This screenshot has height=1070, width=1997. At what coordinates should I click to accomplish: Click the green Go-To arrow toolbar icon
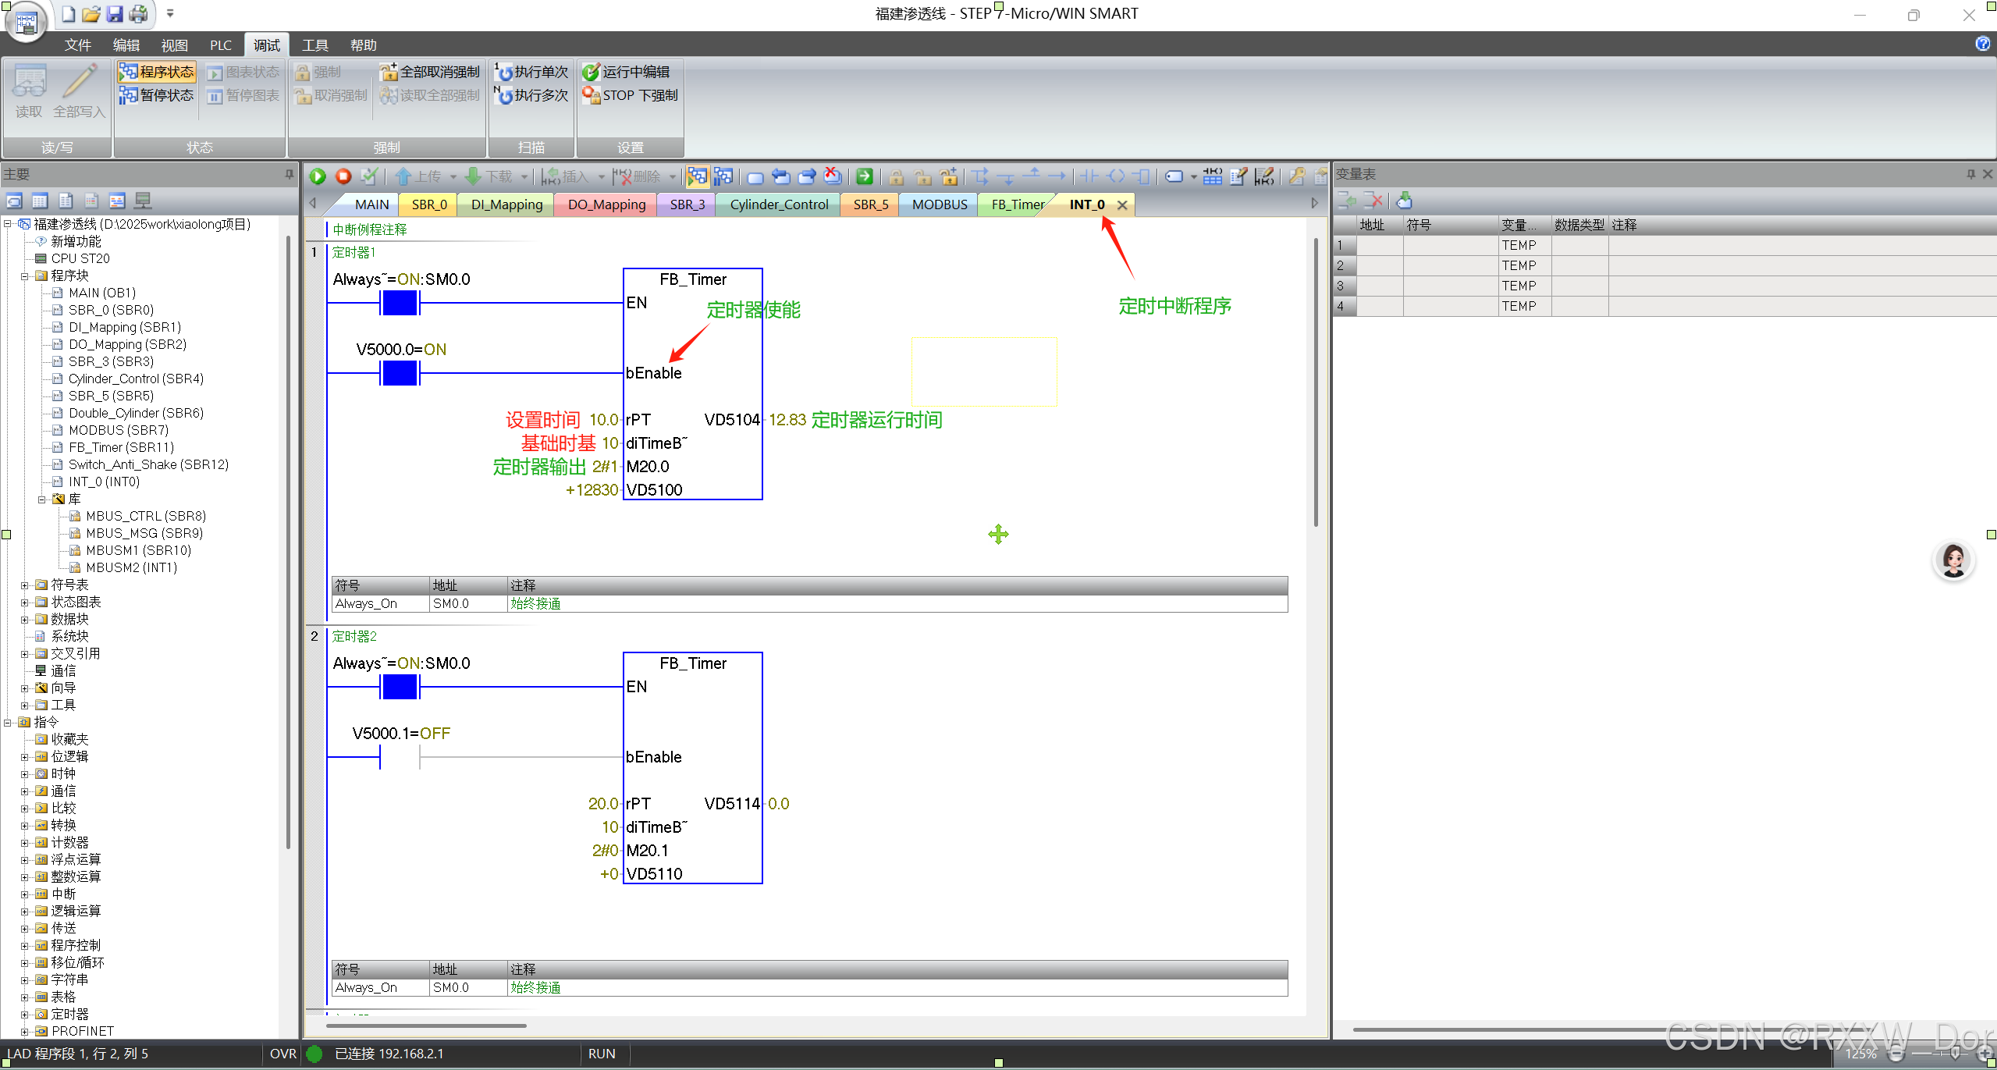(864, 176)
